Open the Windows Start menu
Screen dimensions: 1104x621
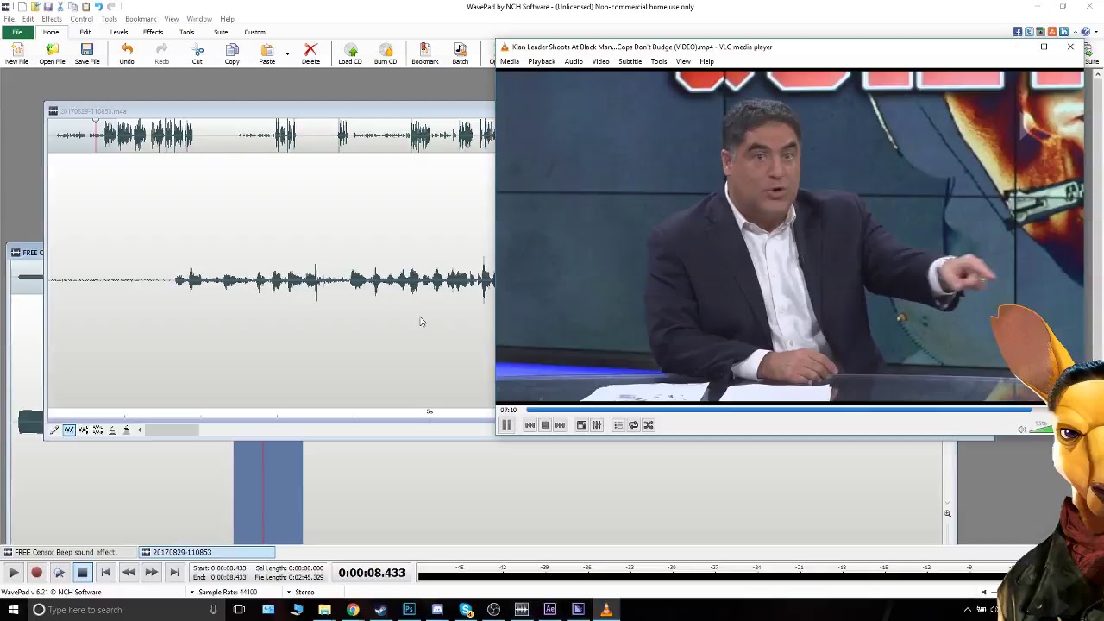pos(13,610)
